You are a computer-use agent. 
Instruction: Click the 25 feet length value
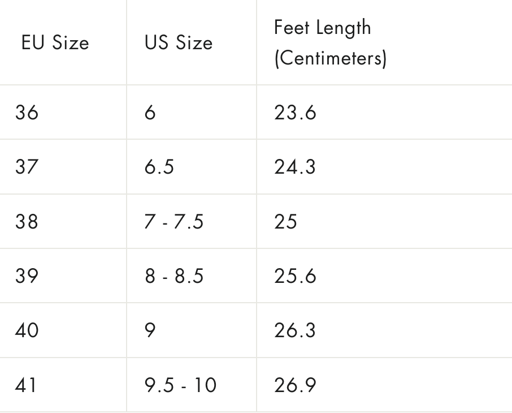(285, 221)
